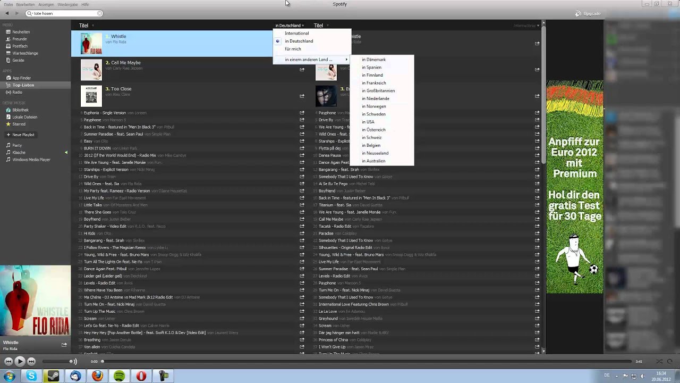The image size is (680, 383).
Task: Share Euphoria - Single Version
Action: [x=302, y=113]
